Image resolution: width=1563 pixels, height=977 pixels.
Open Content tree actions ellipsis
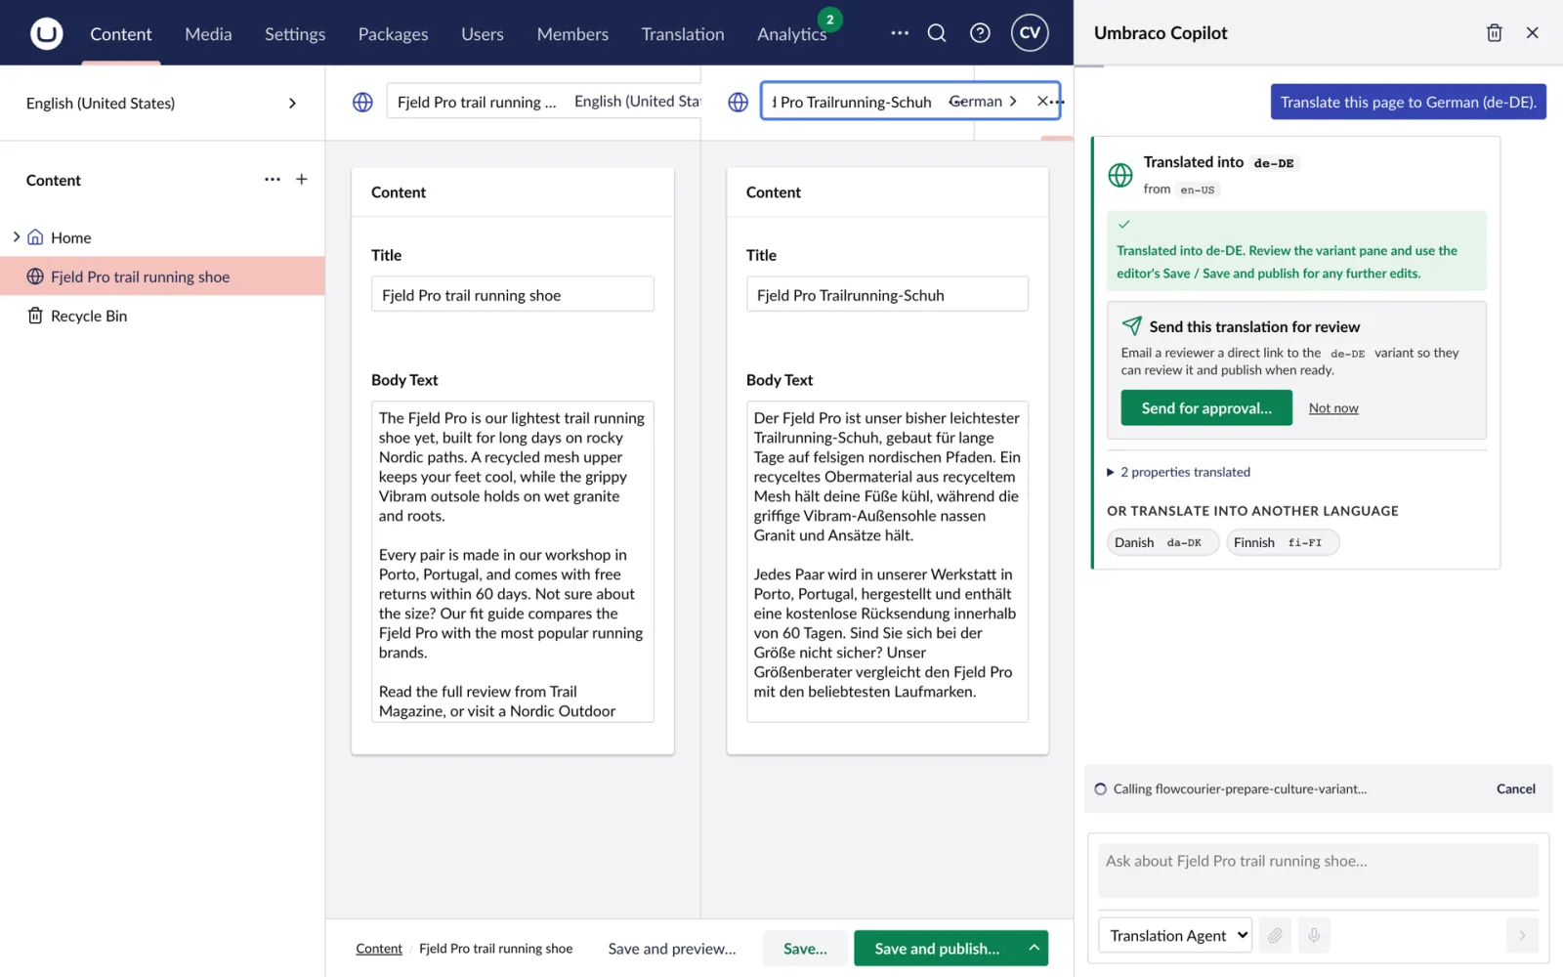[273, 180]
